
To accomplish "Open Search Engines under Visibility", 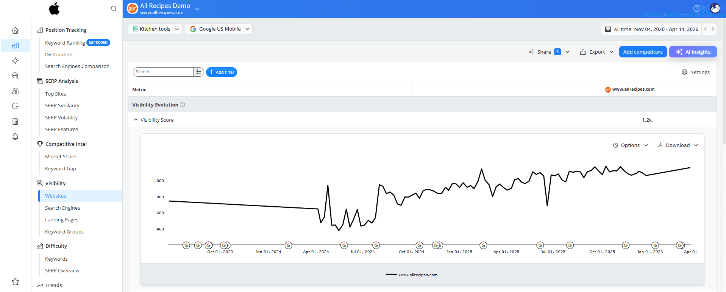I will click(62, 208).
